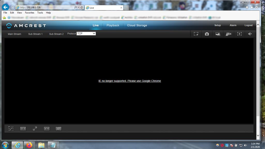Open the Setup page
Image resolution: width=265 pixels, height=149 pixels.
pyautogui.click(x=217, y=25)
